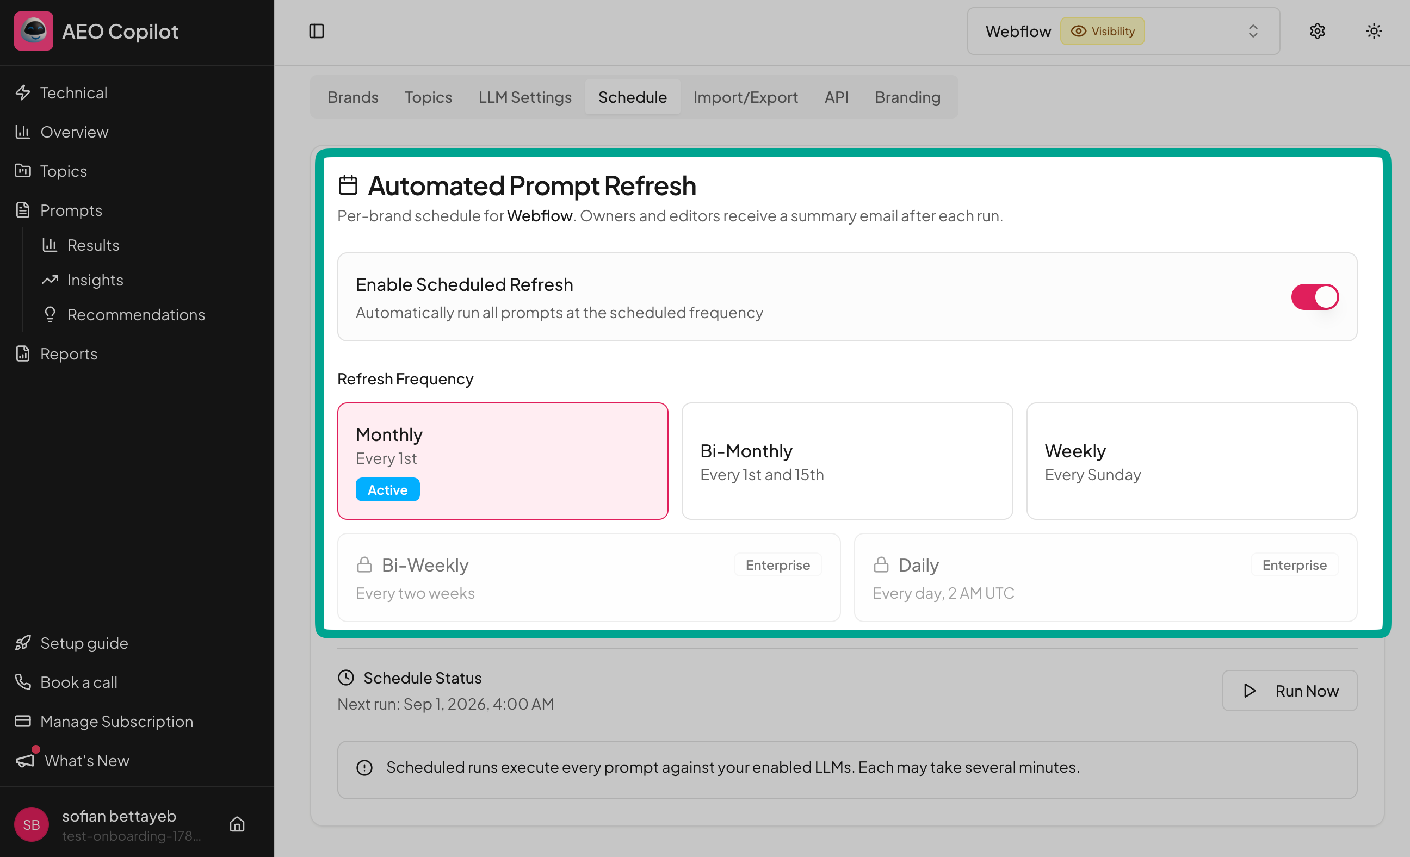The image size is (1410, 857).
Task: Open the Webflow brand selector dropdown
Action: pos(1123,31)
